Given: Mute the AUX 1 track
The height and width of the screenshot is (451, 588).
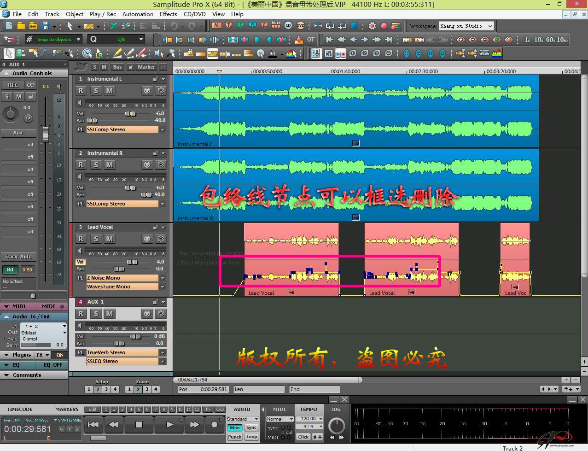Looking at the screenshot, I should pyautogui.click(x=110, y=314).
